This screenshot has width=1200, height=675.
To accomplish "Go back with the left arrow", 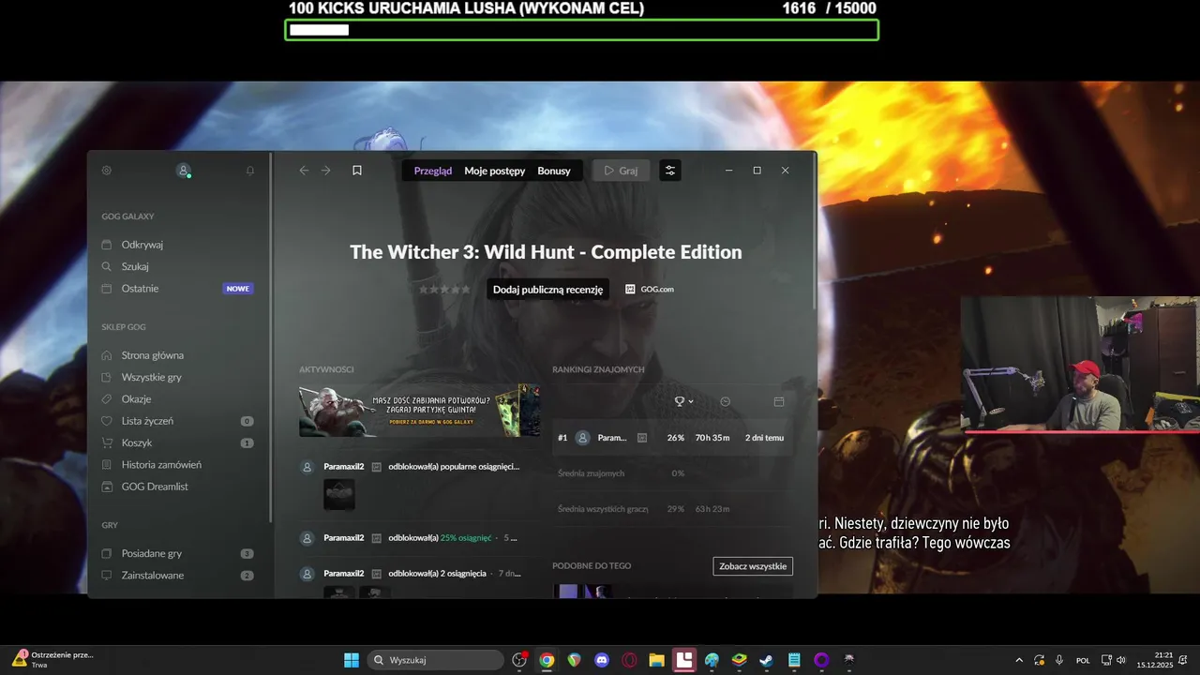I will click(x=304, y=171).
